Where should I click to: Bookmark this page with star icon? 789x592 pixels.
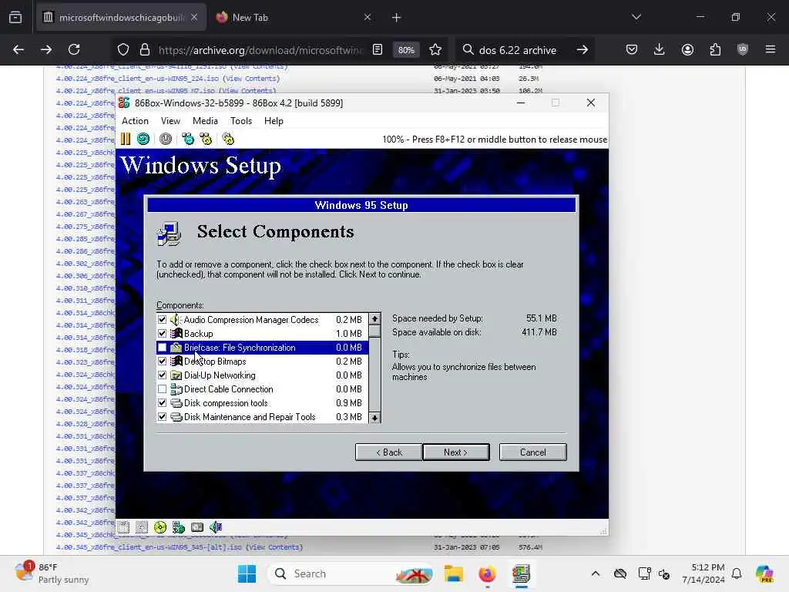435,50
